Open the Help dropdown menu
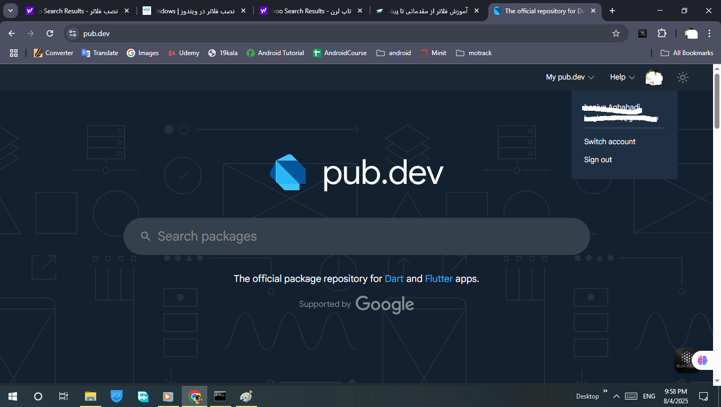Screen dimensions: 721x407 pos(622,77)
